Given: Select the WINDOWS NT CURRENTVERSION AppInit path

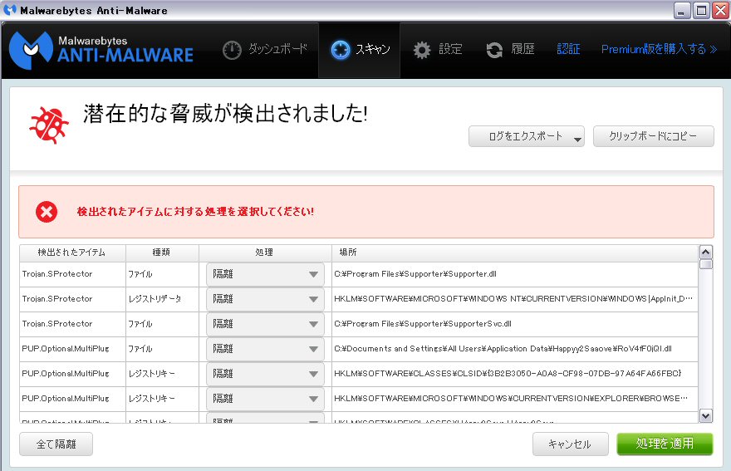Looking at the screenshot, I should [513, 299].
